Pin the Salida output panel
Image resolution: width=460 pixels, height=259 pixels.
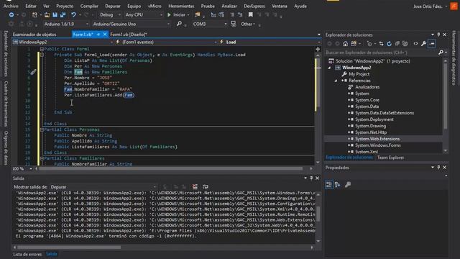(x=311, y=178)
